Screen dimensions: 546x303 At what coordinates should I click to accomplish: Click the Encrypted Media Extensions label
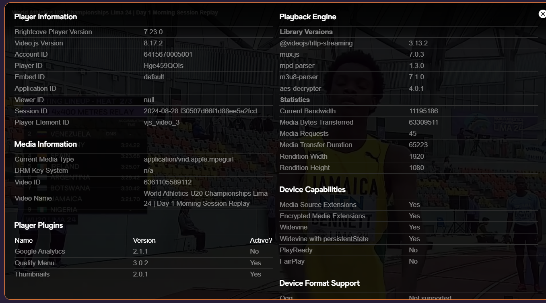point(323,216)
